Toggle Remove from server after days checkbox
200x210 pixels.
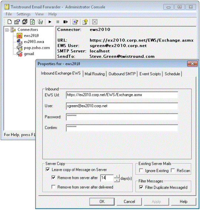point(53,177)
